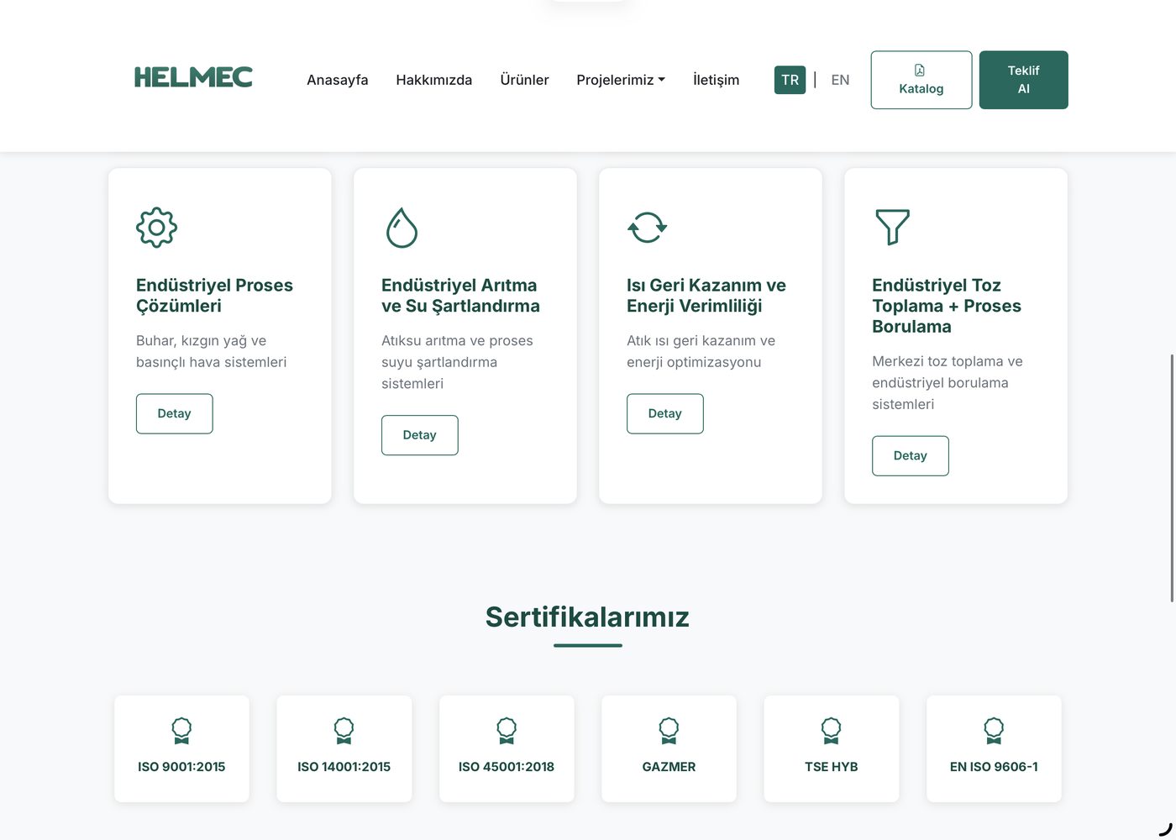Click the ISO 14001:2015 certificate label
This screenshot has width=1176, height=840.
point(344,767)
